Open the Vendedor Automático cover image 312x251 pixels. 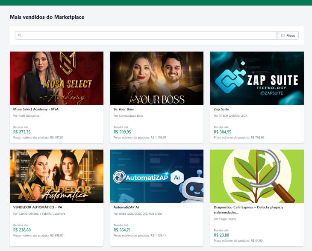point(56,176)
